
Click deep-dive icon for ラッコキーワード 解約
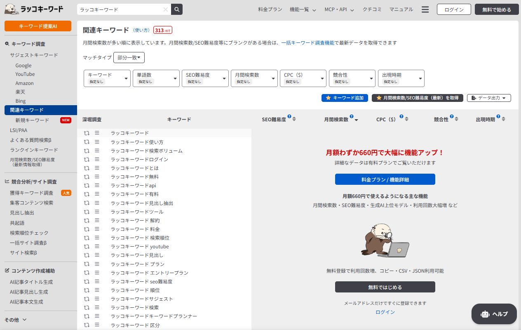87,220
